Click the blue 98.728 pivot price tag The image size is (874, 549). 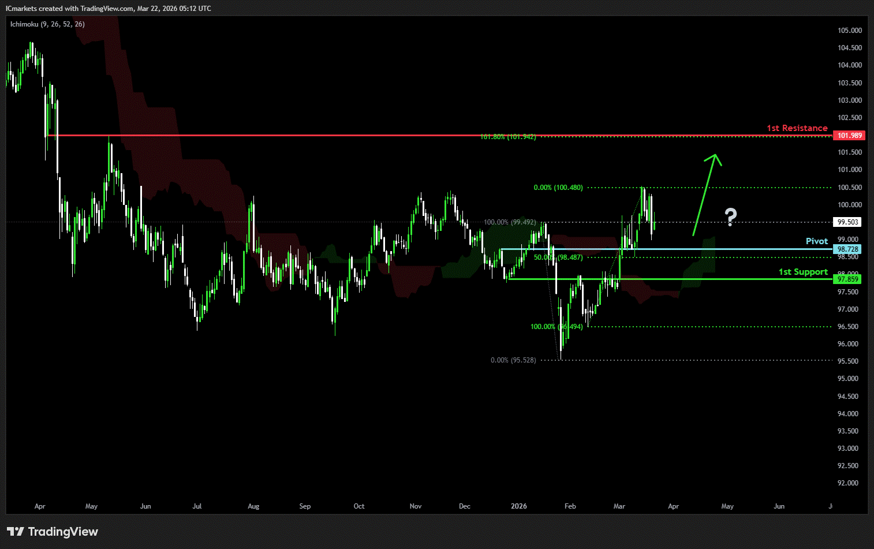[x=848, y=249]
